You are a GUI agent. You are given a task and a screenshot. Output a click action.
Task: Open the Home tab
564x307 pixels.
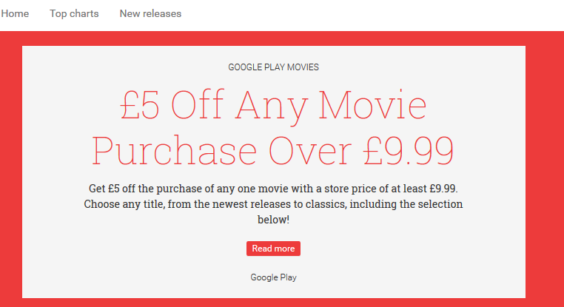[15, 13]
